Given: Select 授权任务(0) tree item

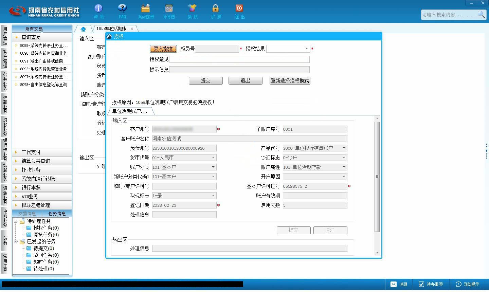Looking at the screenshot, I should click(46, 228).
